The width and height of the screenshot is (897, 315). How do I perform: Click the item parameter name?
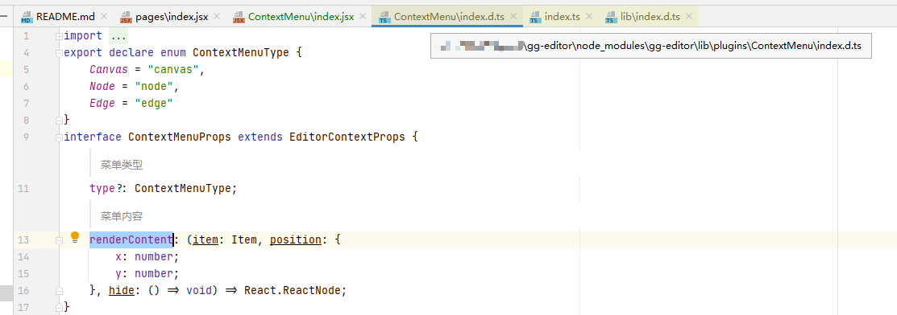pyautogui.click(x=206, y=239)
